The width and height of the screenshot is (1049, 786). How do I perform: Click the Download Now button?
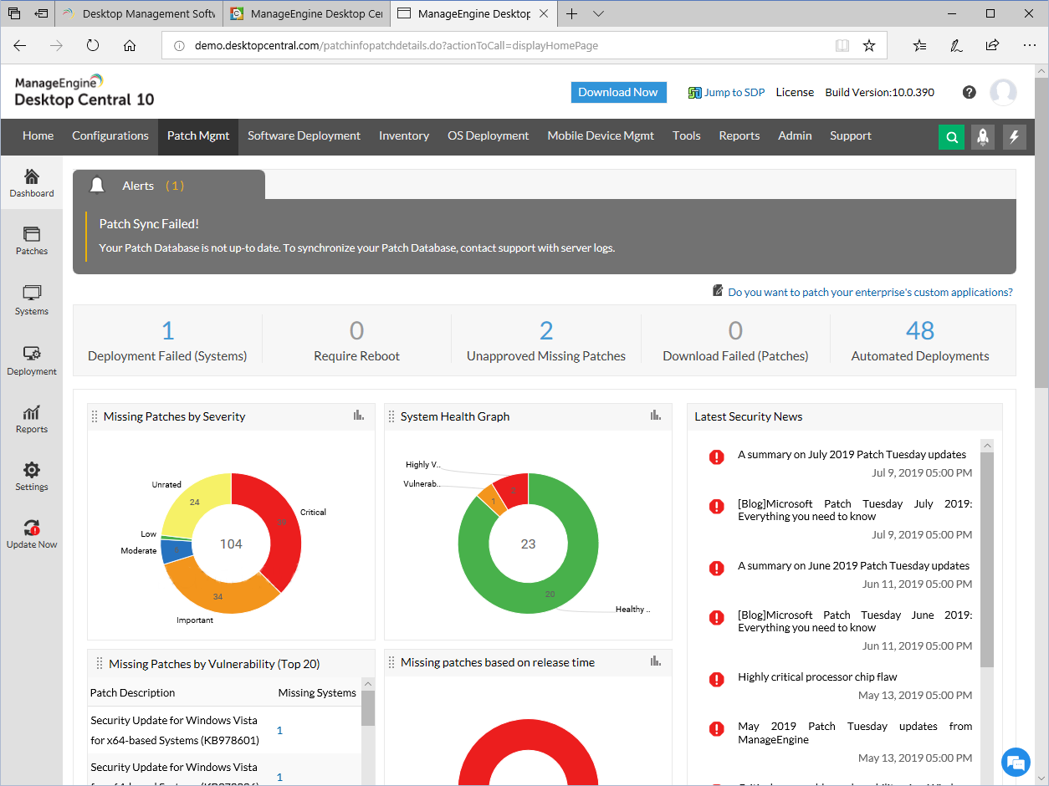618,92
